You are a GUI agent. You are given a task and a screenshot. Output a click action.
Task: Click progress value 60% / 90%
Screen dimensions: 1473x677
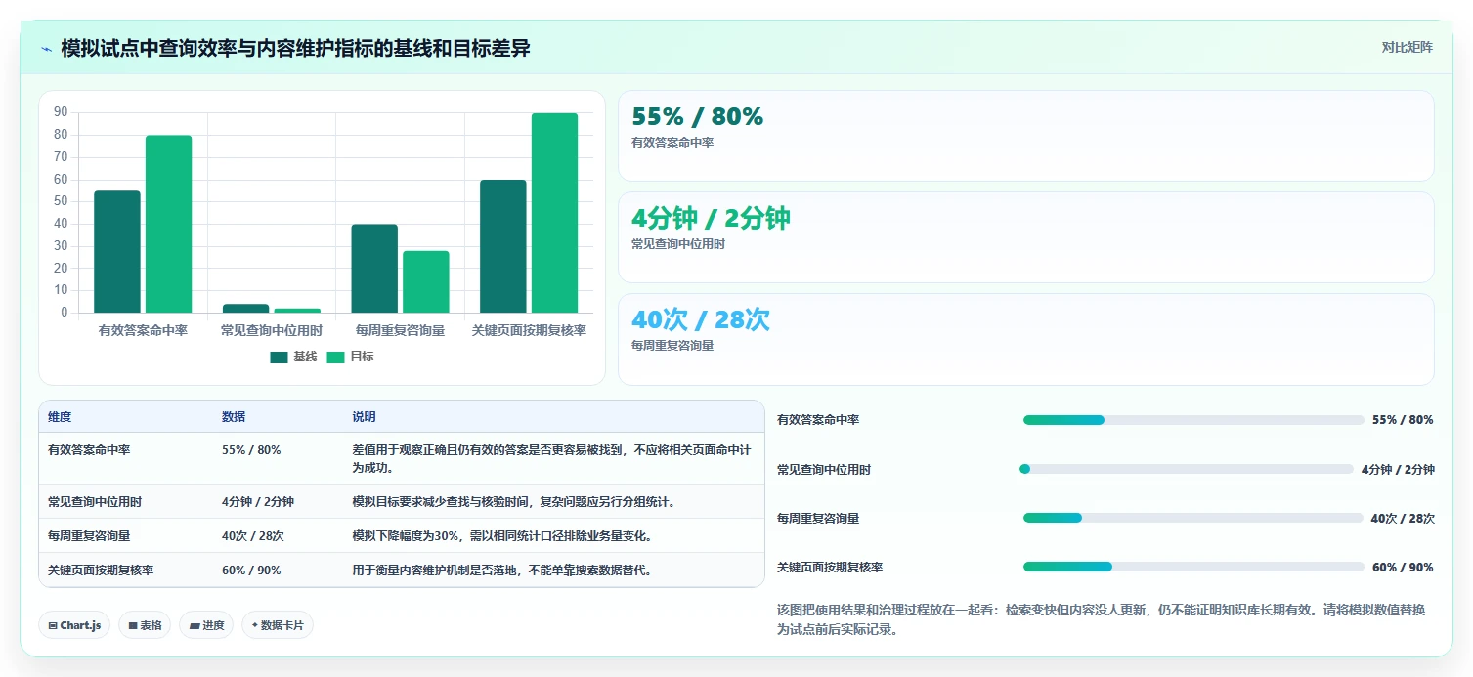click(1403, 568)
